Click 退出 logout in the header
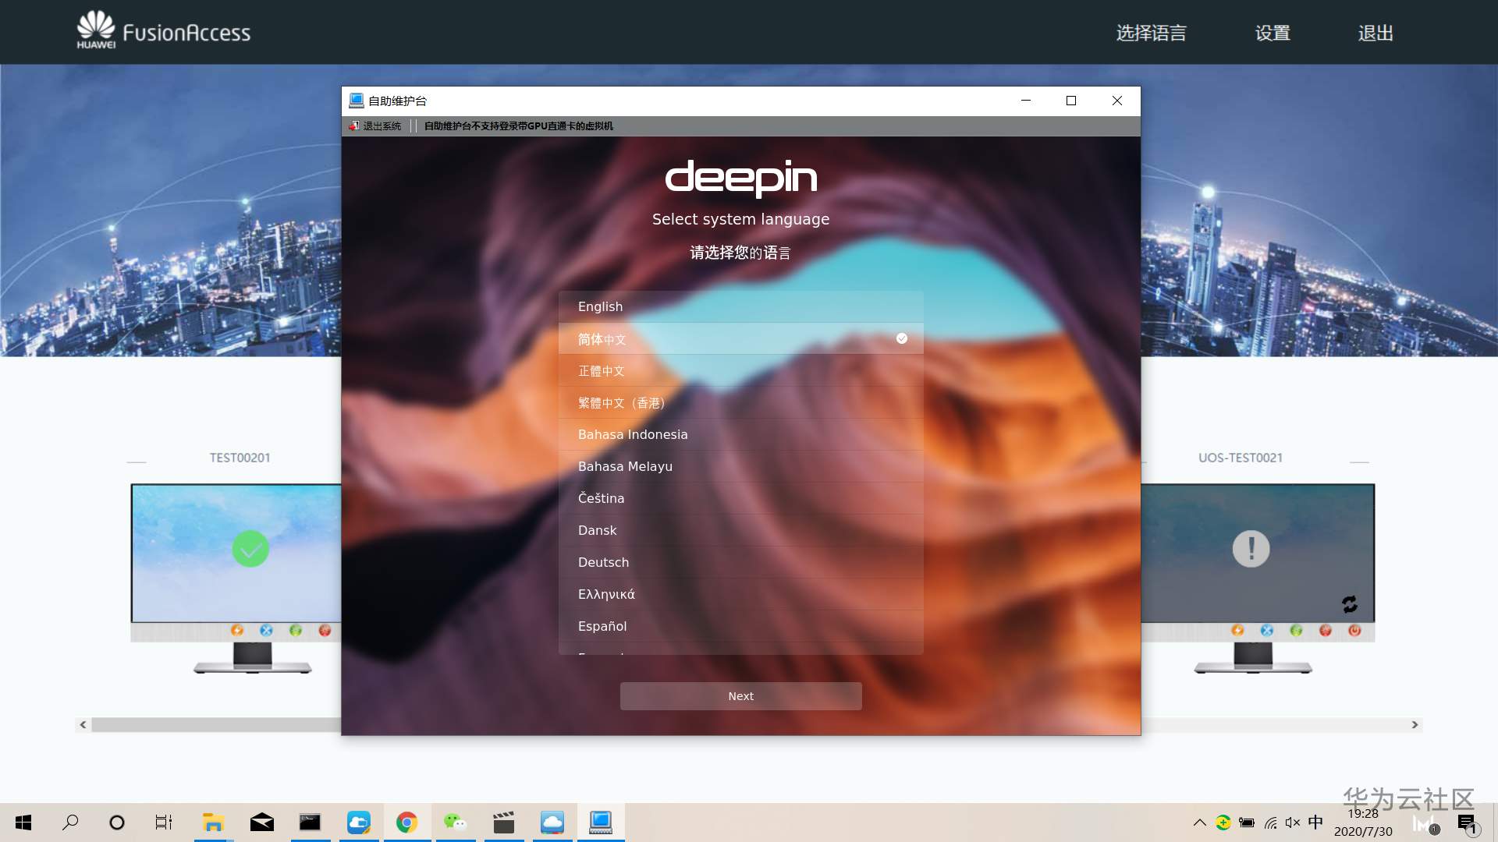The image size is (1498, 842). tap(1376, 33)
